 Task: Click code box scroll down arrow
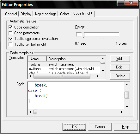click(x=127, y=107)
